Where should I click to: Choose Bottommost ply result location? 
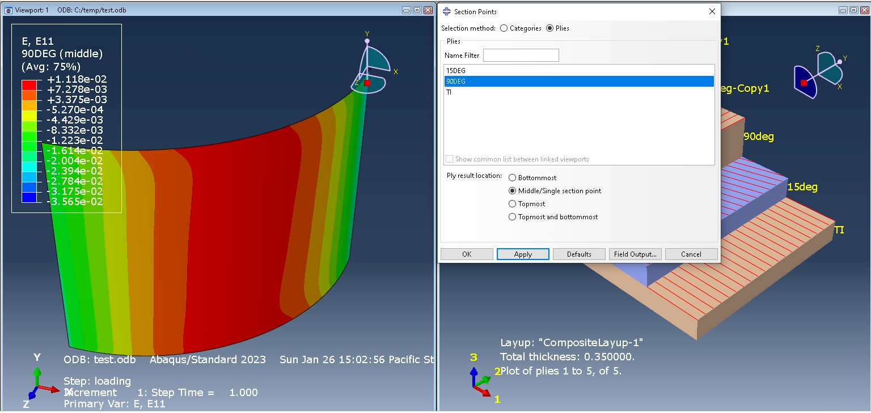pyautogui.click(x=512, y=177)
